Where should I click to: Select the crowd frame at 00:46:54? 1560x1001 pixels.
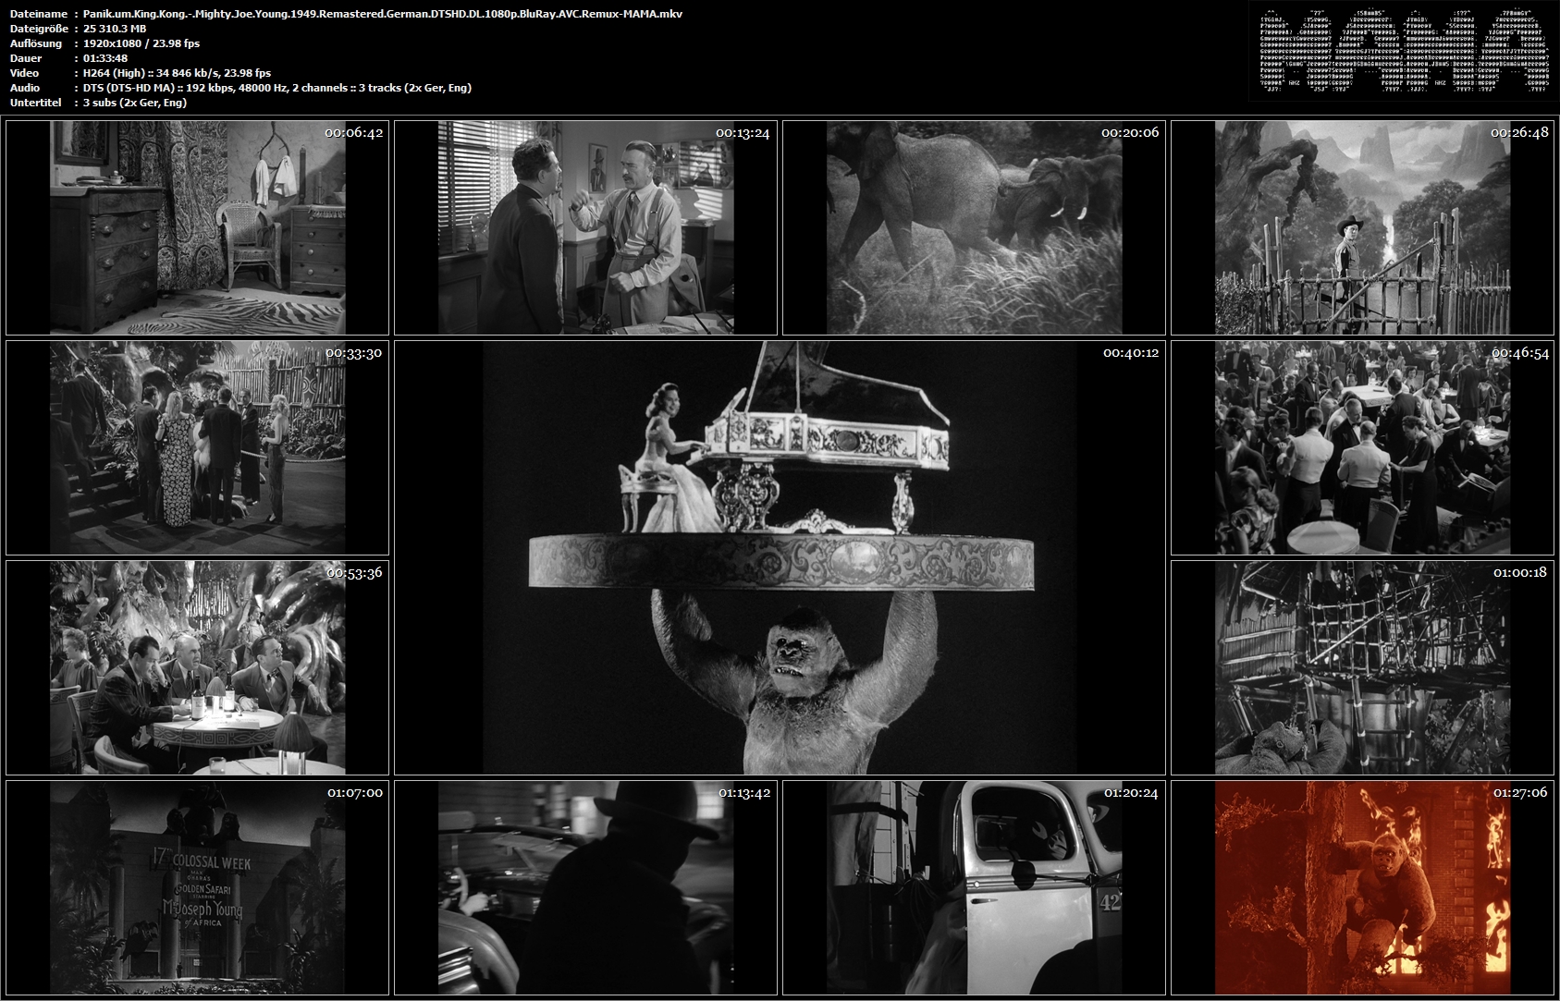click(x=1362, y=447)
